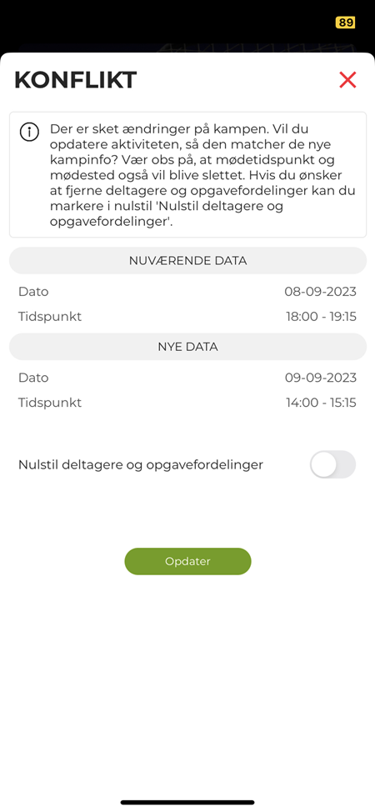Tap the info message text box

click(x=187, y=175)
